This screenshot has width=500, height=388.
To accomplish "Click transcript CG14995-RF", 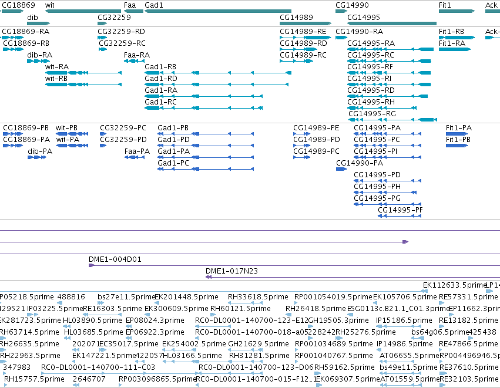I will point(389,73).
